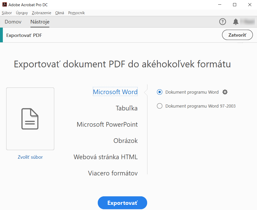
Task: Select the Tabuľka export option
Action: coord(126,108)
